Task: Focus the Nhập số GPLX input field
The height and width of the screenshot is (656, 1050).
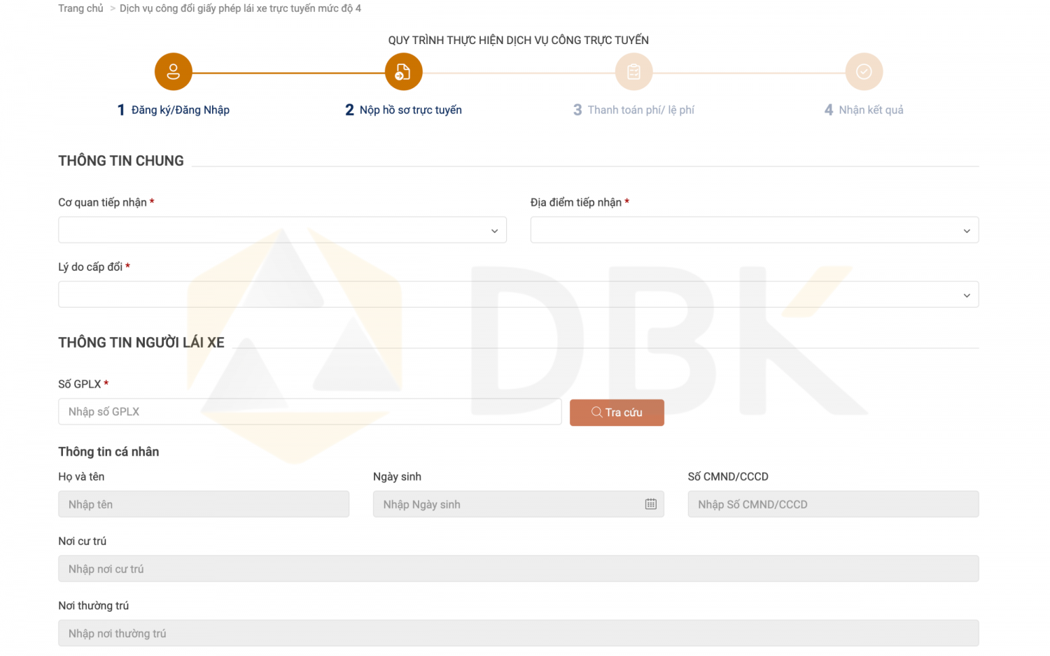Action: [309, 412]
